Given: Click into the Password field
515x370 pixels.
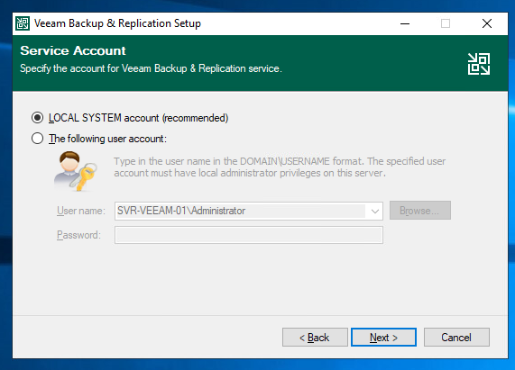Looking at the screenshot, I should pyautogui.click(x=249, y=235).
